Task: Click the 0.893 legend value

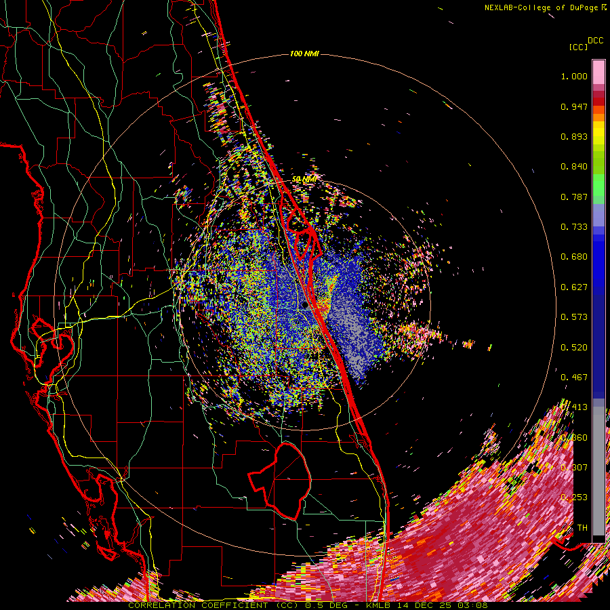Action: pos(574,136)
